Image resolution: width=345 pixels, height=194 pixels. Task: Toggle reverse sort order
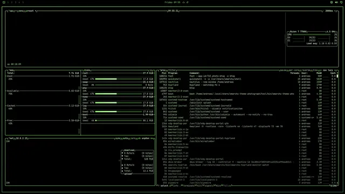[x=306, y=70]
